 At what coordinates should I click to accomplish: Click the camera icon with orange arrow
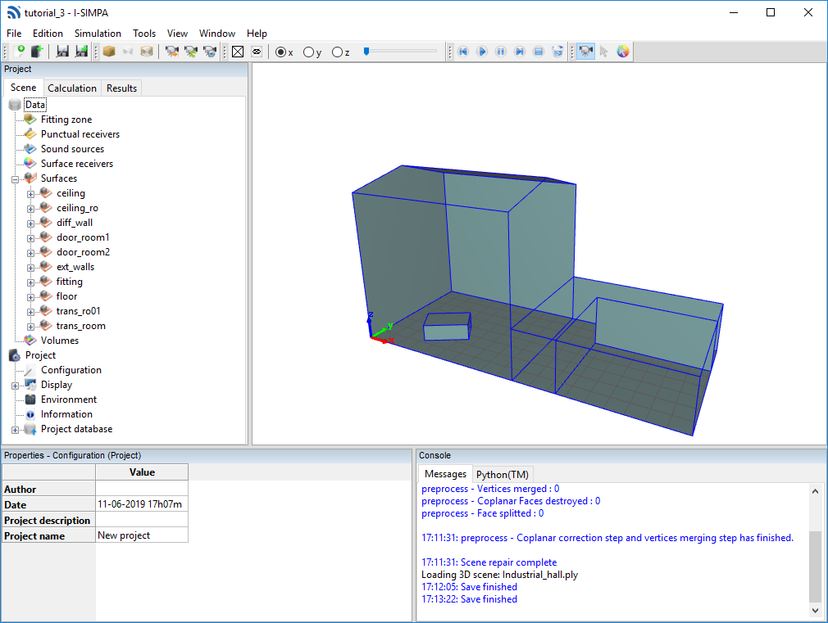point(171,52)
